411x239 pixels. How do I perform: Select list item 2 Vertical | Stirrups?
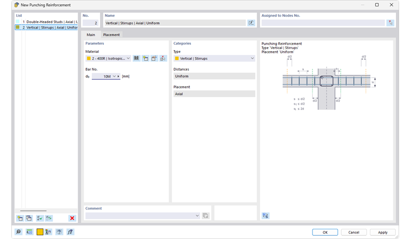[47, 28]
